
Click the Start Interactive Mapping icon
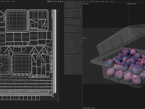(x=65, y=21)
